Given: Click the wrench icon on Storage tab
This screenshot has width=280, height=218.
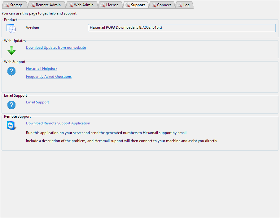Looking at the screenshot, I should point(7,5).
